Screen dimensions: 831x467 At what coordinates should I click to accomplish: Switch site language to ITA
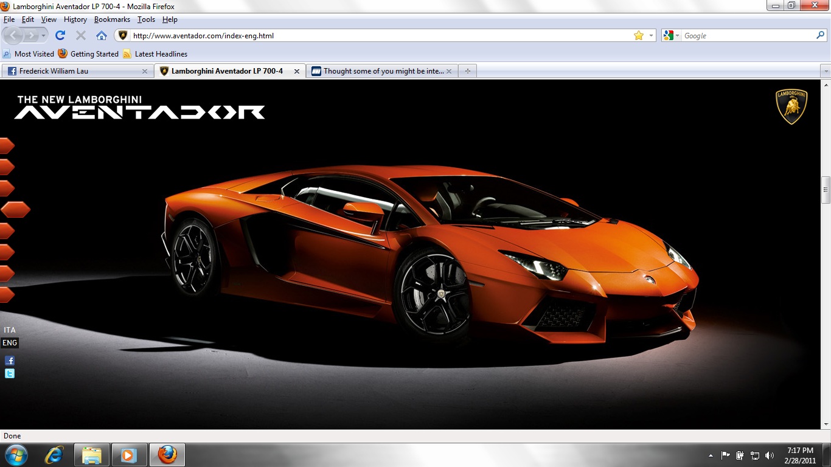click(x=10, y=330)
